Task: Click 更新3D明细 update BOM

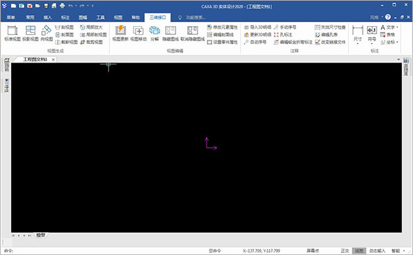Action: point(257,34)
